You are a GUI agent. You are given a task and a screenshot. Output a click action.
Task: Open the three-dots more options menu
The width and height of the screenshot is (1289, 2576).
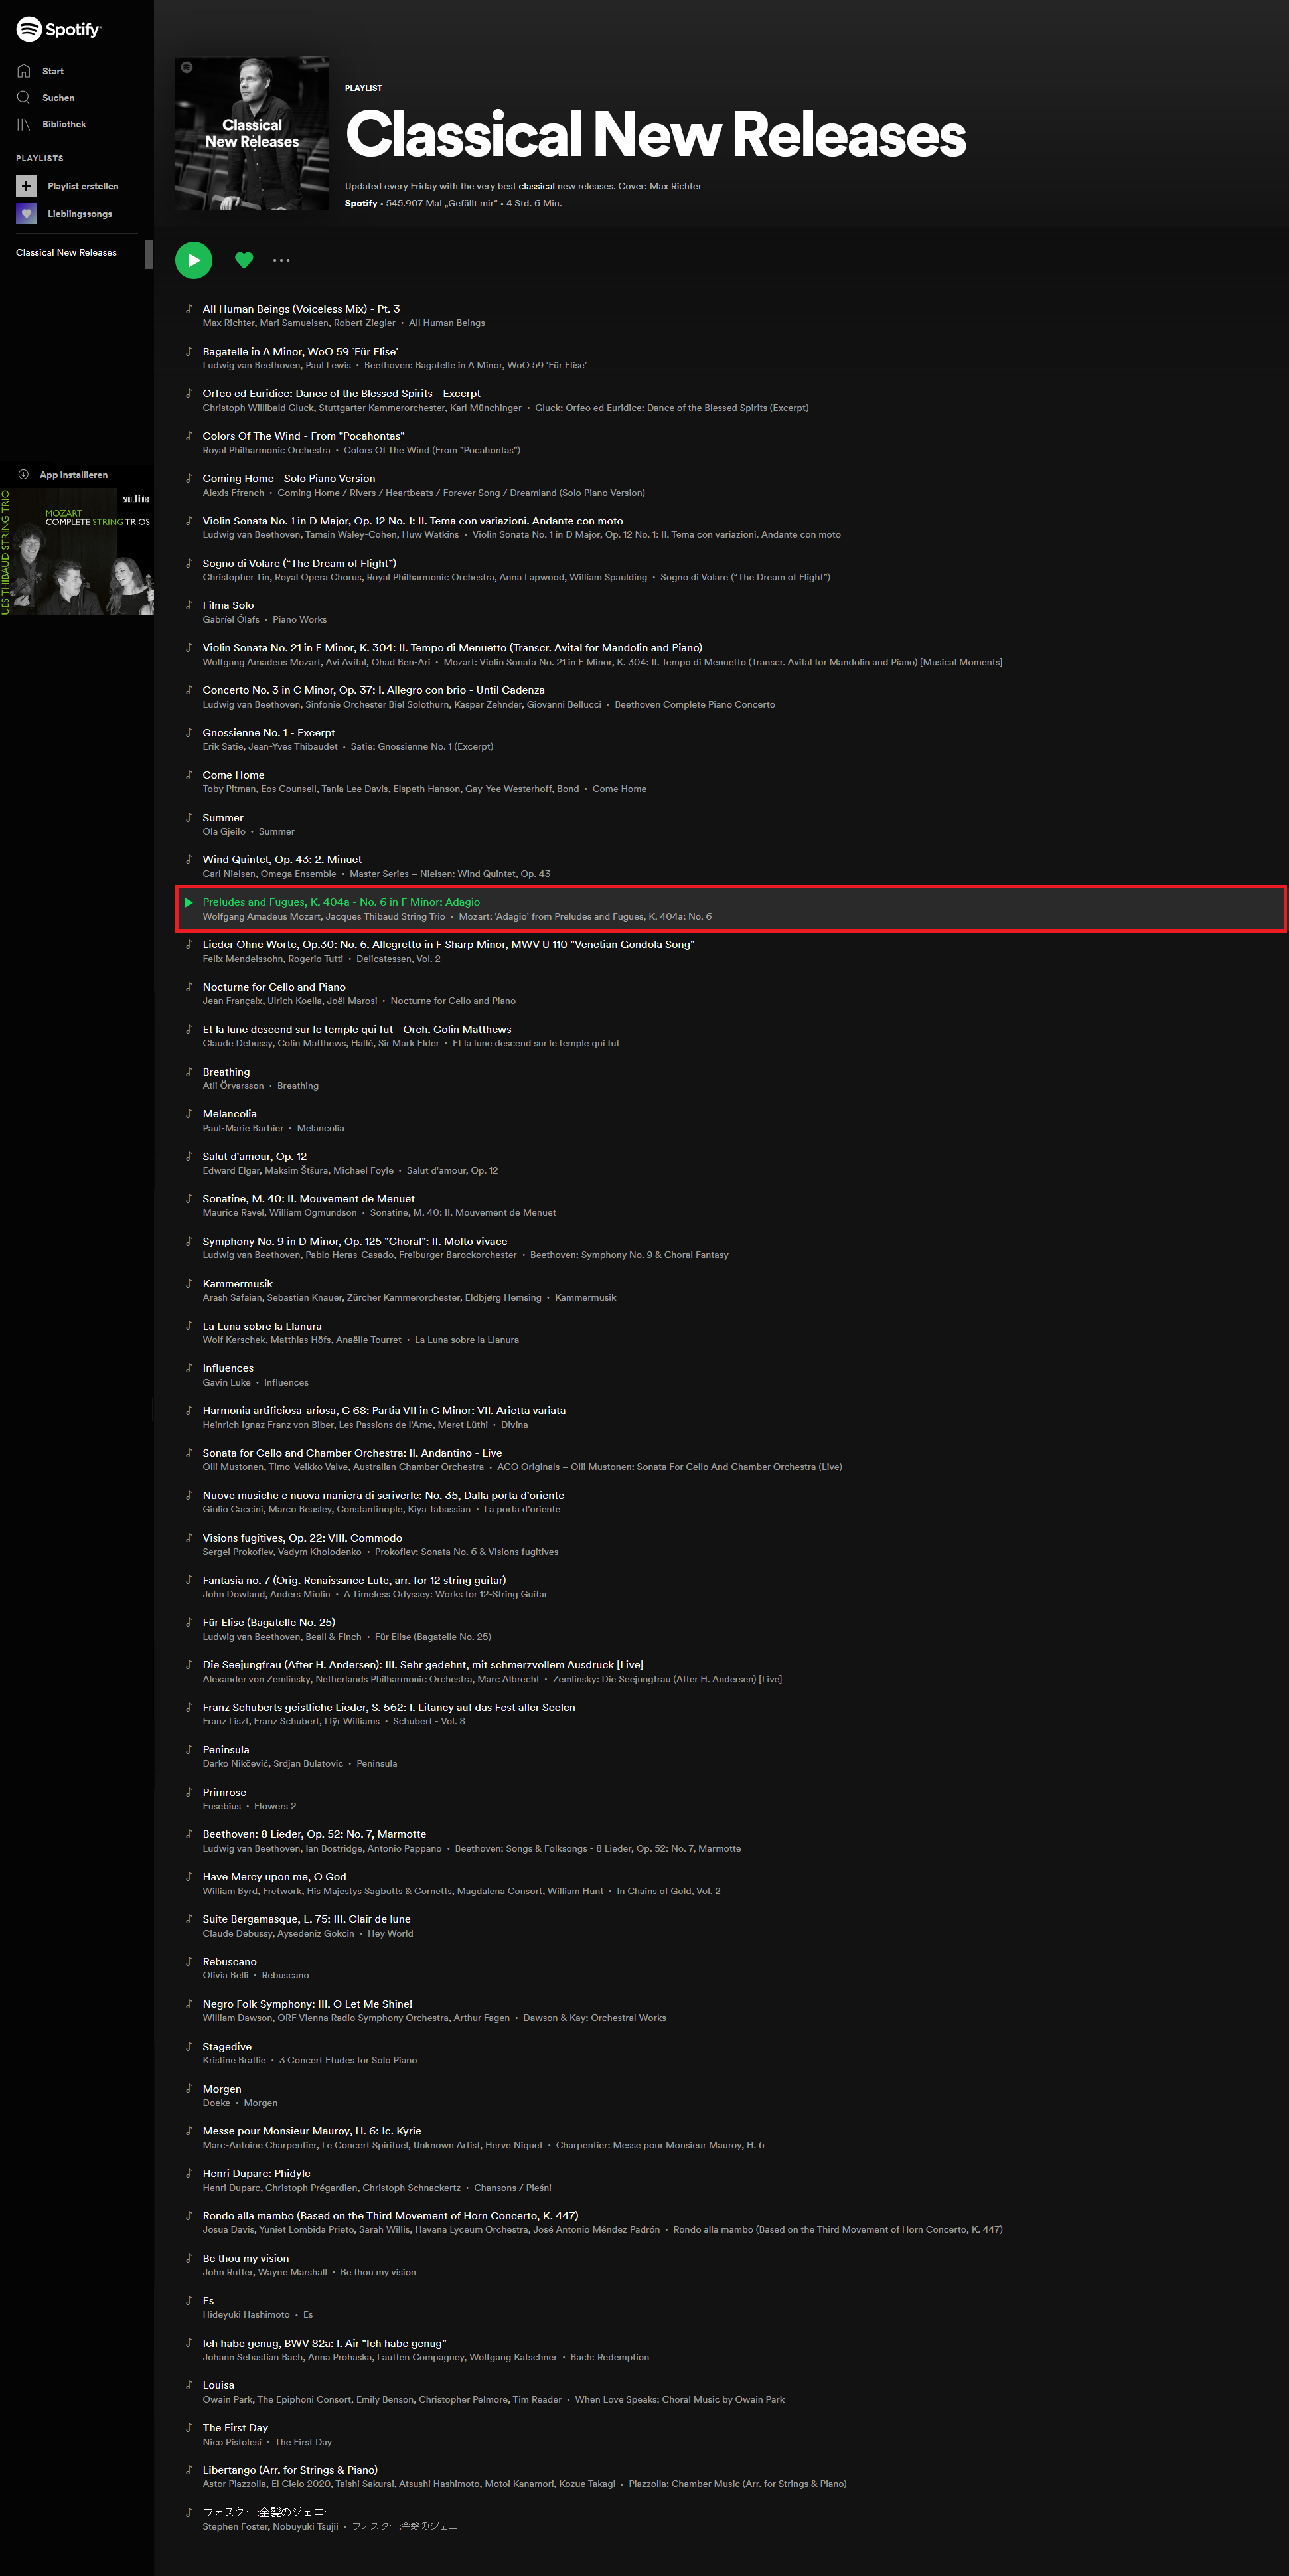click(x=282, y=260)
